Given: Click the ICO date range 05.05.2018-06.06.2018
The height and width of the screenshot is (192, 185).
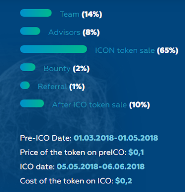Looking at the screenshot, I should [x=101, y=167].
